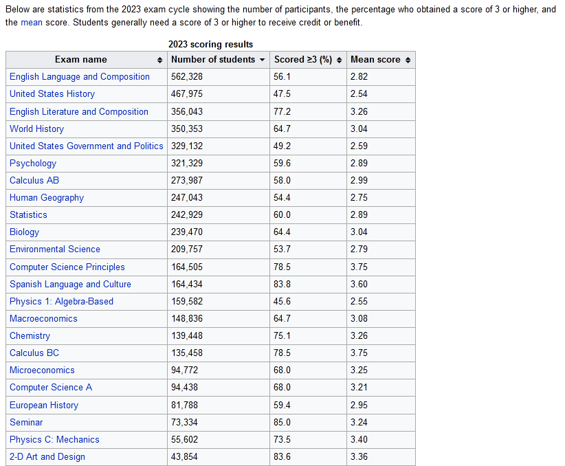
Task: Open the 2-D Art and Design link
Action: pyautogui.click(x=47, y=457)
